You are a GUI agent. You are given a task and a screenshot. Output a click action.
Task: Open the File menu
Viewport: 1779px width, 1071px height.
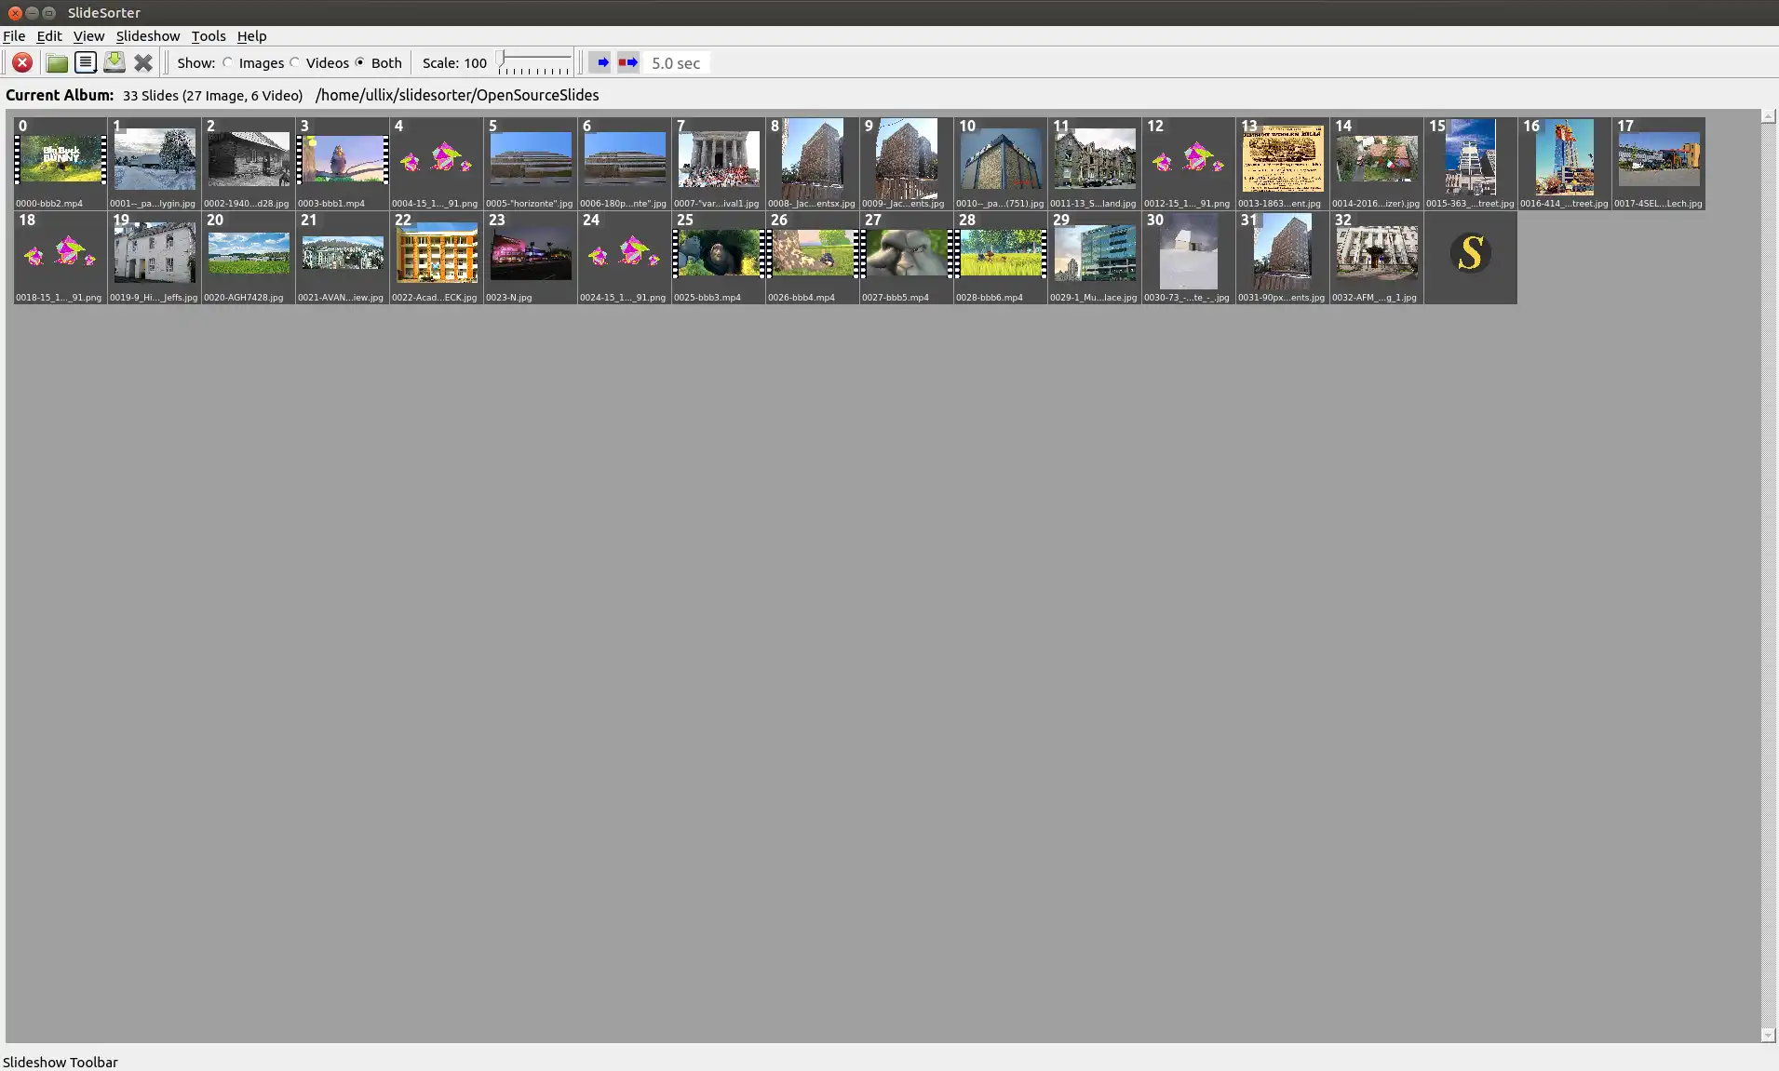click(x=14, y=35)
